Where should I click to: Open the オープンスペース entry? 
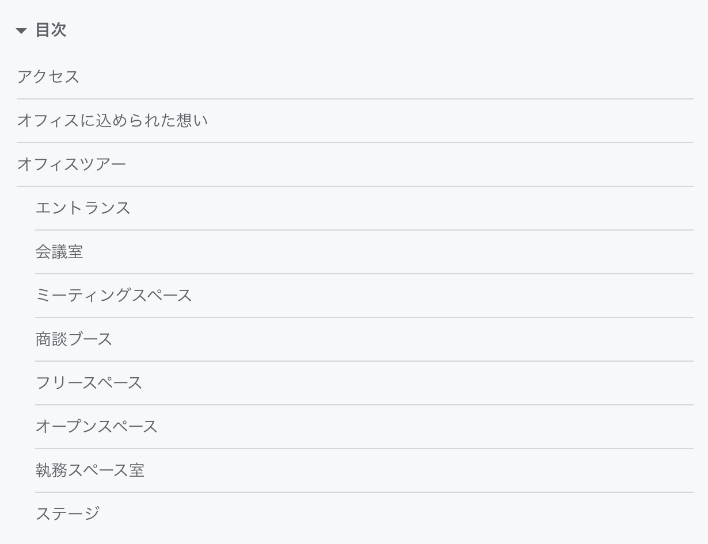coord(96,426)
